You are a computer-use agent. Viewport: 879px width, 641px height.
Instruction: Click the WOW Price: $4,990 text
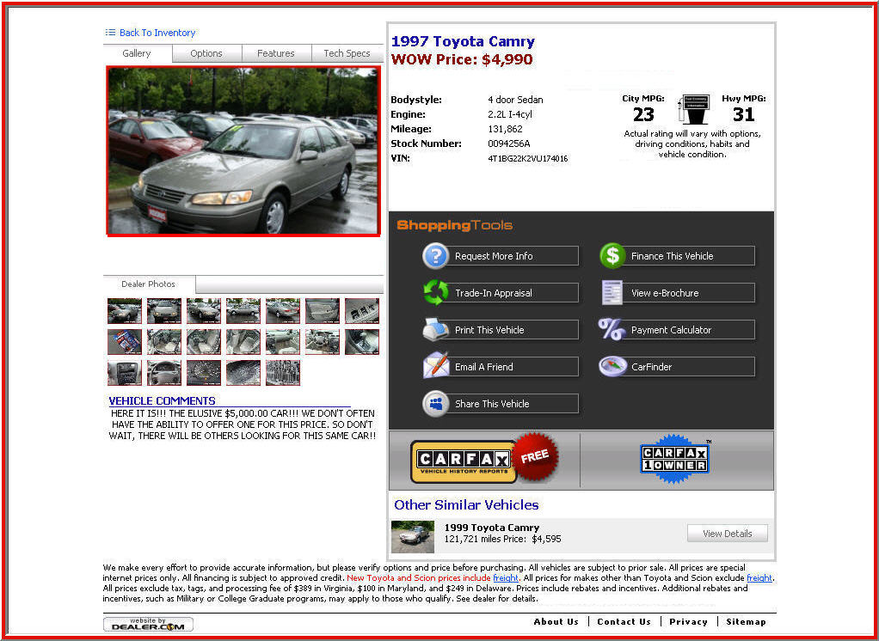click(462, 59)
